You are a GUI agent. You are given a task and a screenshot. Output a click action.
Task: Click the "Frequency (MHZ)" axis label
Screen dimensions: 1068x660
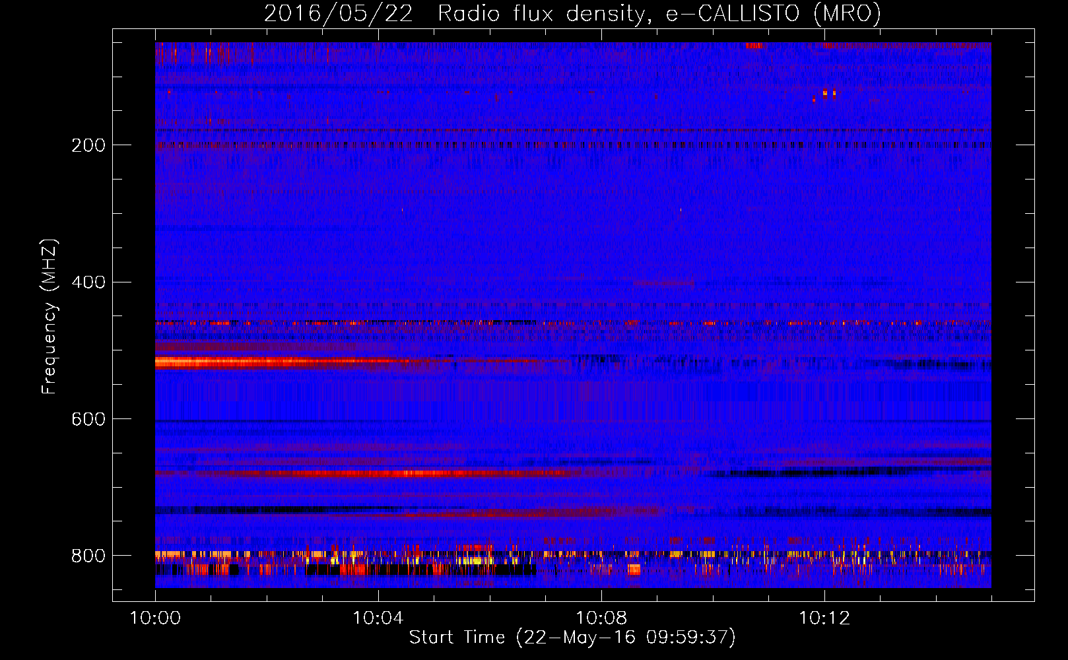(x=50, y=317)
